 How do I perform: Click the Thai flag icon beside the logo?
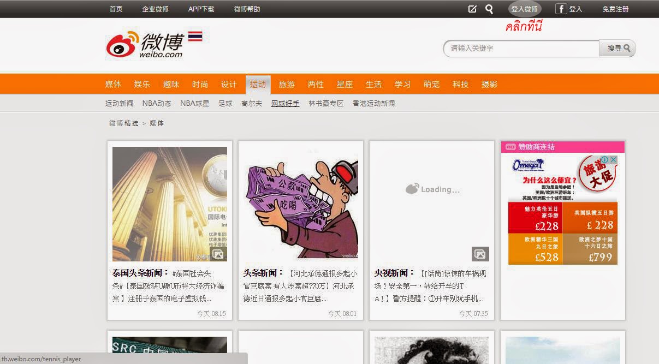point(194,35)
